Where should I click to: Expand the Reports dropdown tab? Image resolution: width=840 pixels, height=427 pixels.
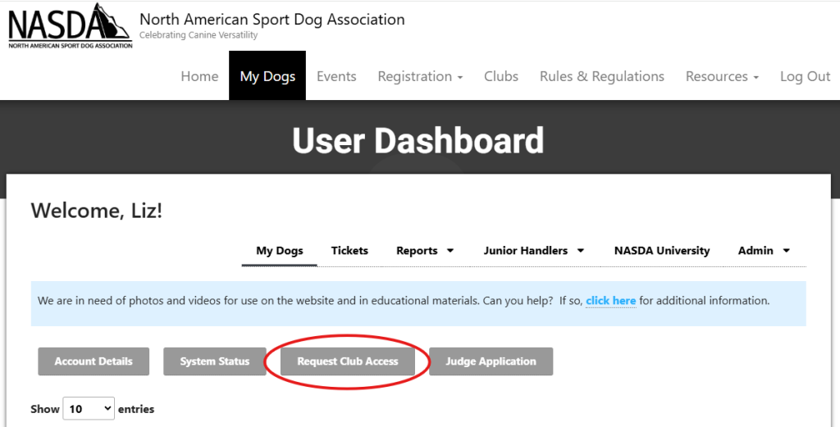[x=425, y=251]
